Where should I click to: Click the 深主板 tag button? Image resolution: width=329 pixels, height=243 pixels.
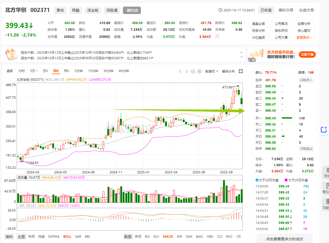93,10
